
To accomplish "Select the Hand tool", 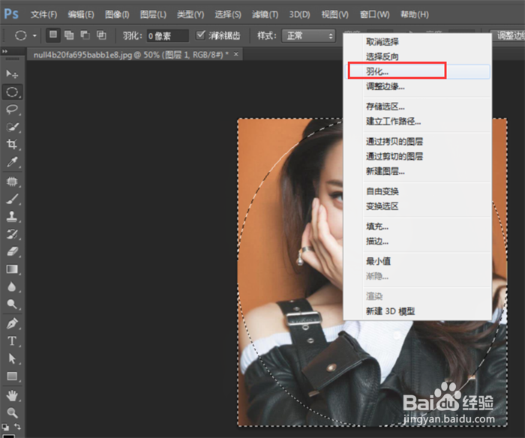I will [x=12, y=395].
